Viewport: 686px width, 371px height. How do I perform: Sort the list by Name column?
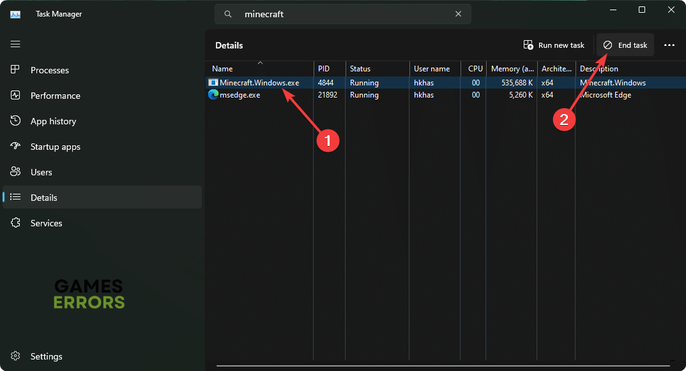tap(222, 69)
